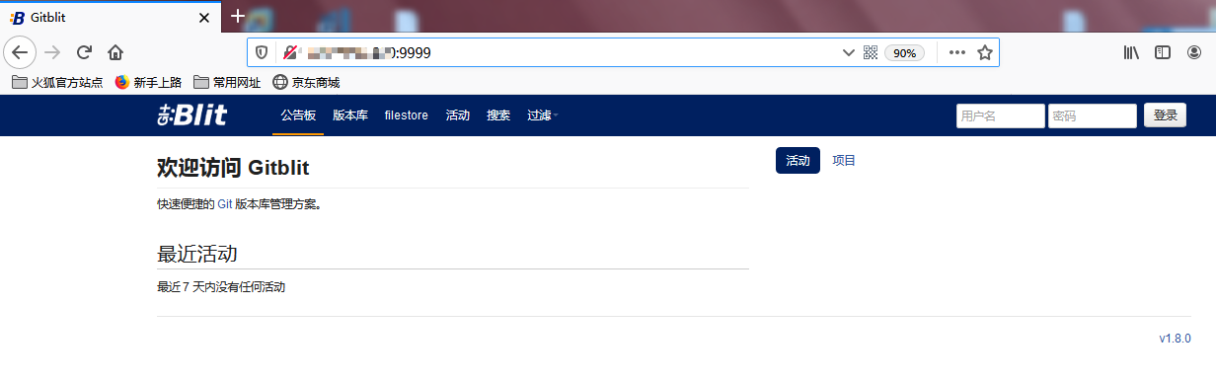This screenshot has height=382, width=1216.
Task: Open the Firefox account avatar icon
Action: pos(1194,52)
